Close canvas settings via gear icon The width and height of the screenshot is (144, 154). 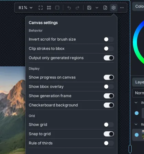(x=113, y=8)
